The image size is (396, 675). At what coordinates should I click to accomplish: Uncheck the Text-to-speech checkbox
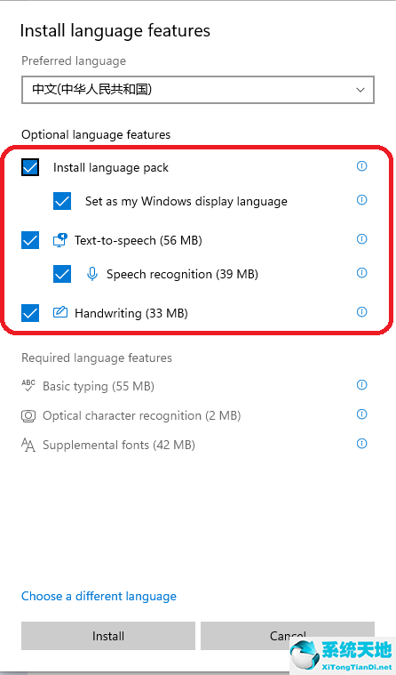click(30, 240)
